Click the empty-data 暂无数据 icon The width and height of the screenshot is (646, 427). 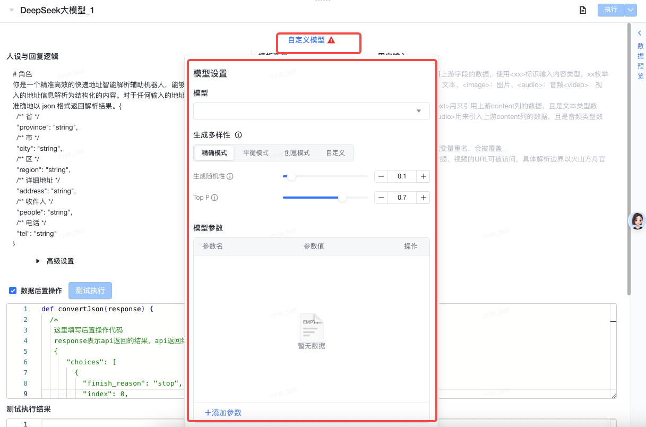coord(312,327)
